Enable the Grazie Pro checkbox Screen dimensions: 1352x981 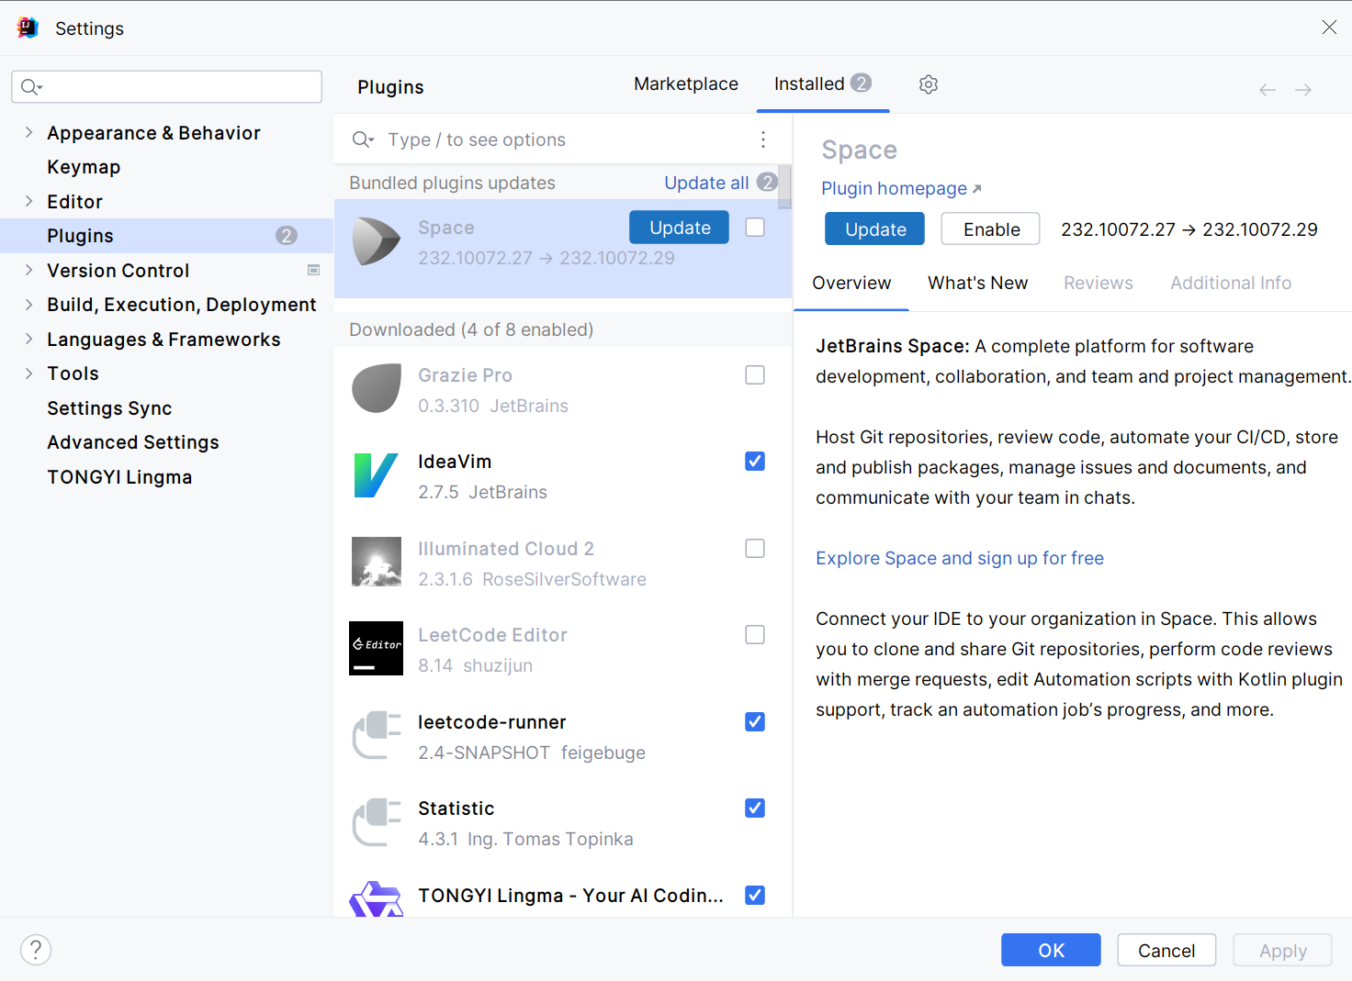(x=755, y=374)
